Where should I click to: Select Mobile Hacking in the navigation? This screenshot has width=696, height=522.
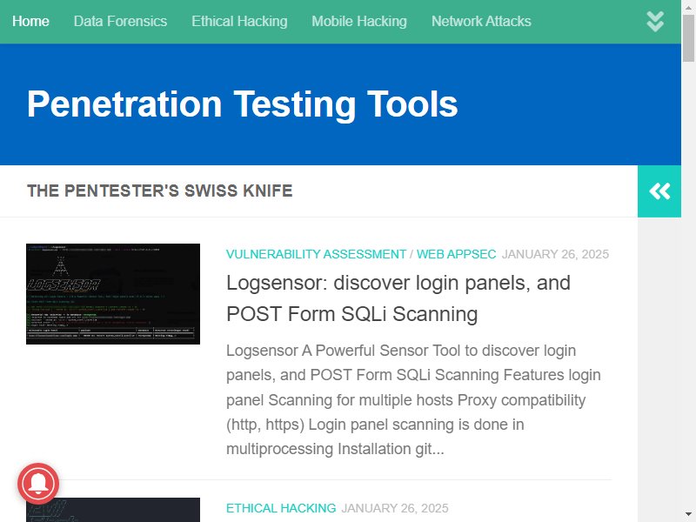[x=359, y=21]
